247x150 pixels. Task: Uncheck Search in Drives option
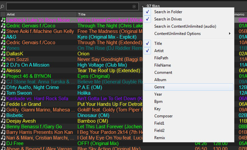[168, 19]
